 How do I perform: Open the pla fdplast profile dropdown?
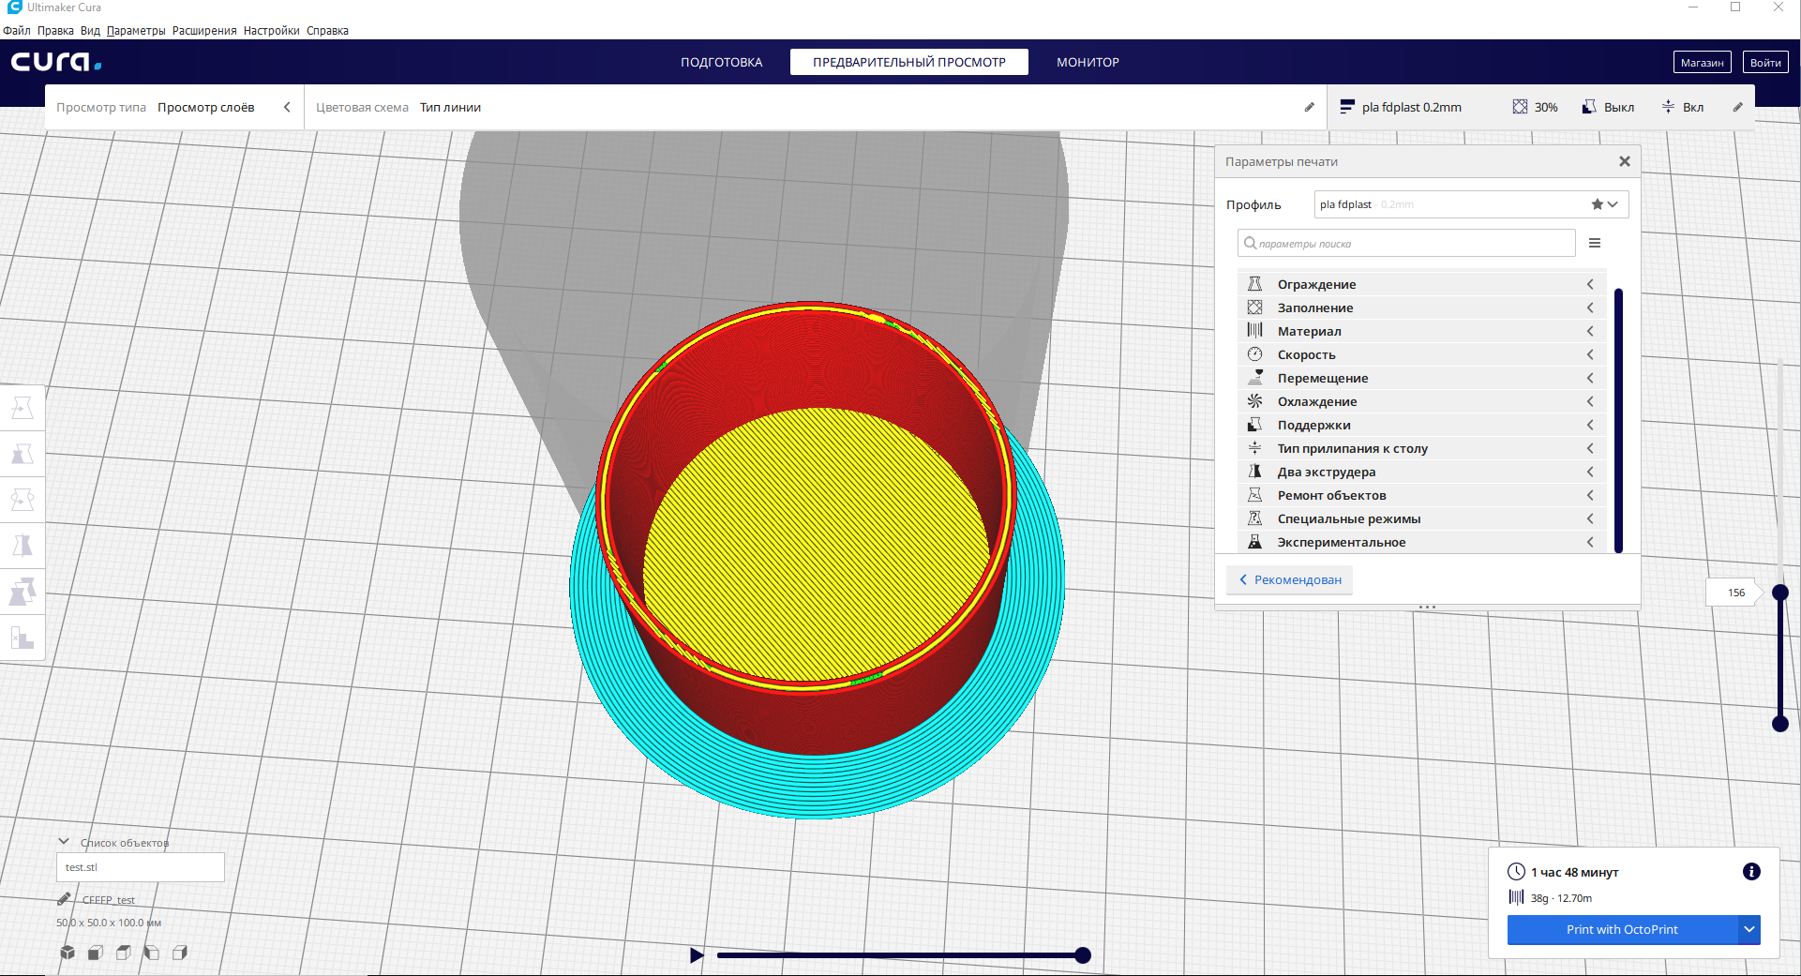(1470, 204)
